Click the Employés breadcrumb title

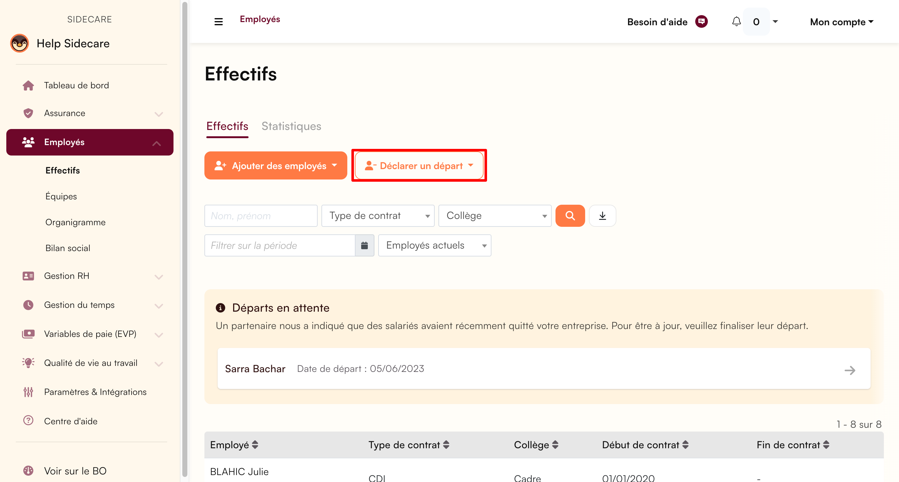click(260, 19)
